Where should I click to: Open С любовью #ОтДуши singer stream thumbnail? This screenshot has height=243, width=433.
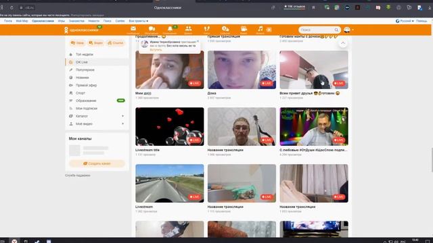click(314, 126)
